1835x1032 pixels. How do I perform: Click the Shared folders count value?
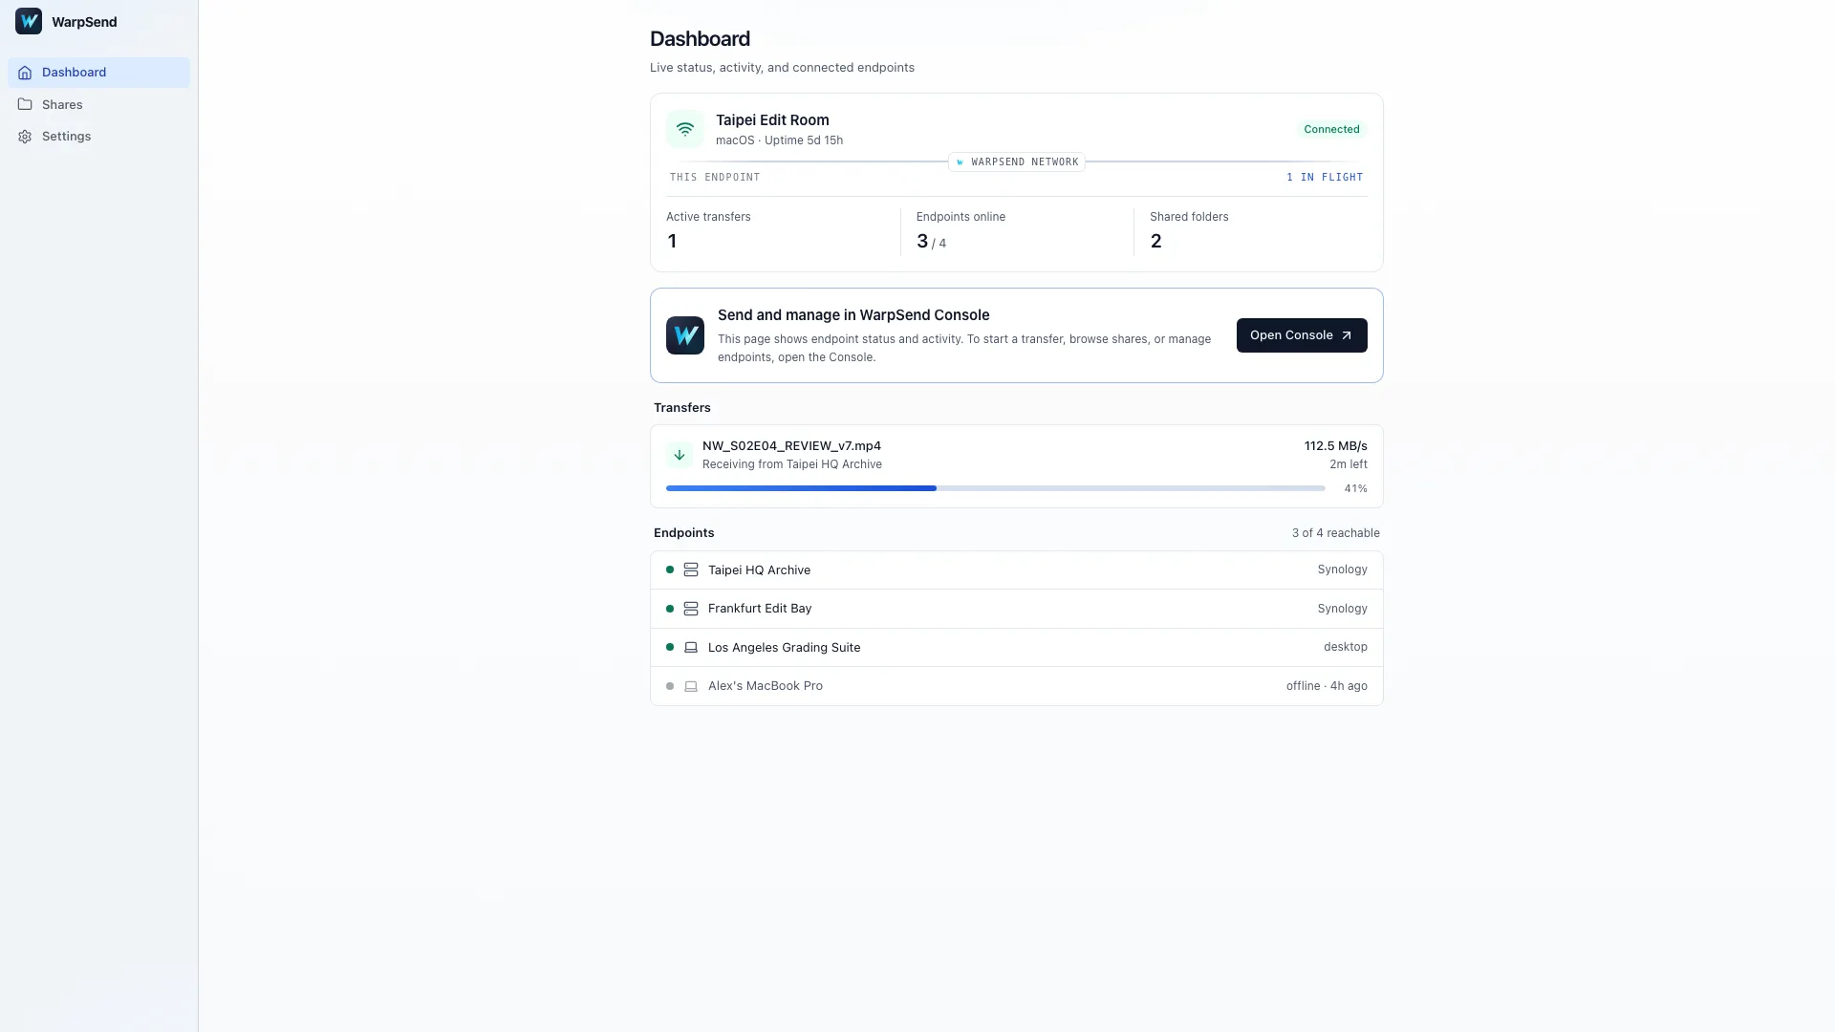(1155, 242)
